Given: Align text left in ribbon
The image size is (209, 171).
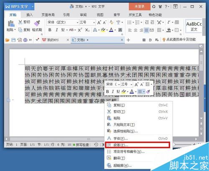Looking at the screenshot, I should [130, 30].
